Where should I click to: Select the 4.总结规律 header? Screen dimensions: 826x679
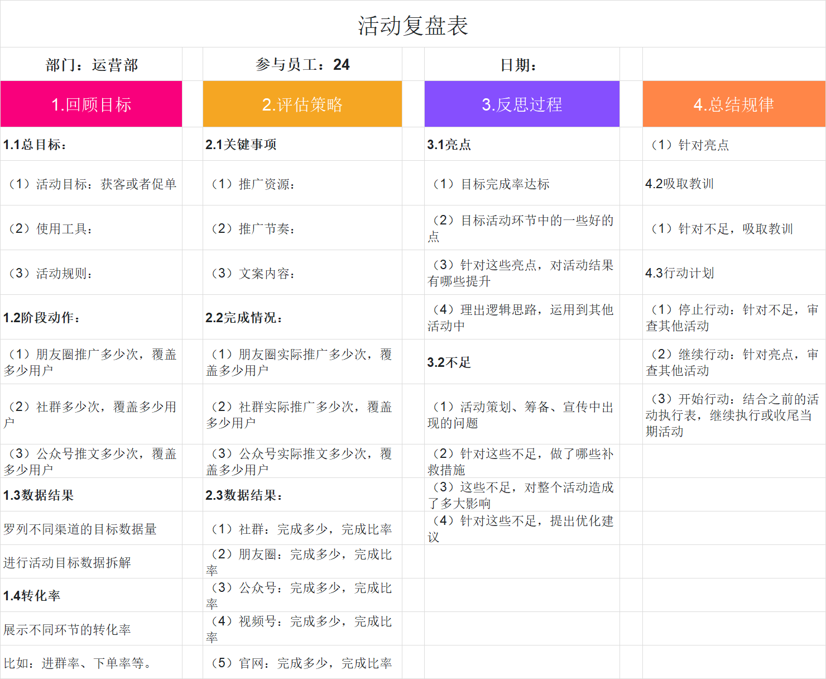click(x=733, y=104)
